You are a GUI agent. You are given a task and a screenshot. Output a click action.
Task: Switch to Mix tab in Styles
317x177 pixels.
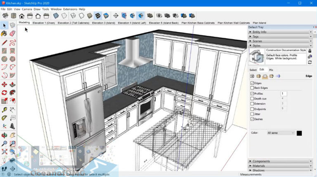point(271,70)
